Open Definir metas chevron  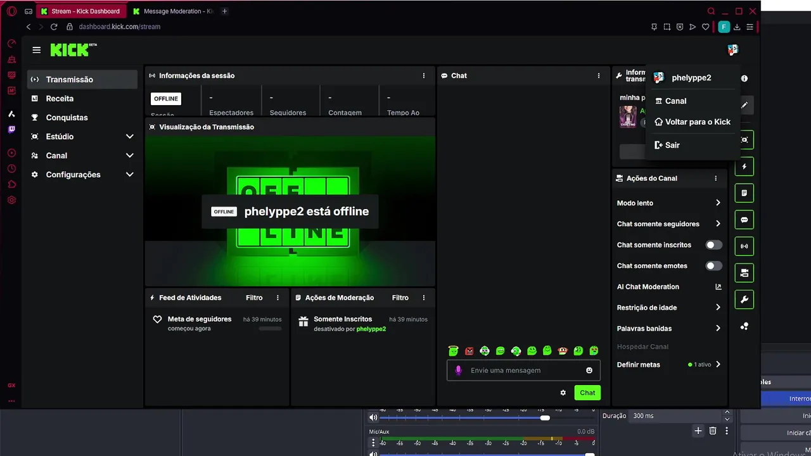click(x=718, y=365)
